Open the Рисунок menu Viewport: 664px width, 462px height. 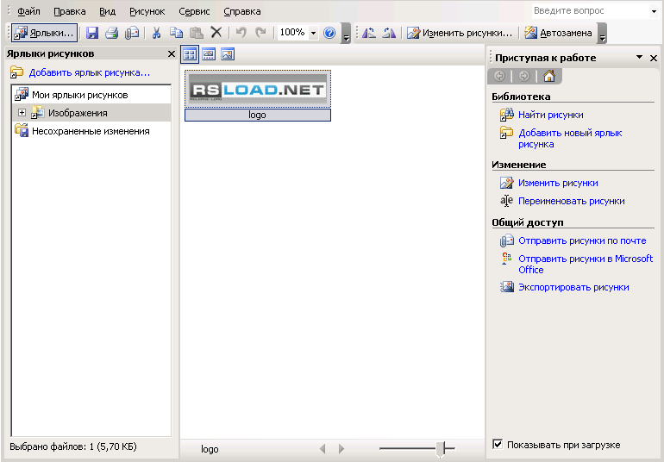(147, 11)
